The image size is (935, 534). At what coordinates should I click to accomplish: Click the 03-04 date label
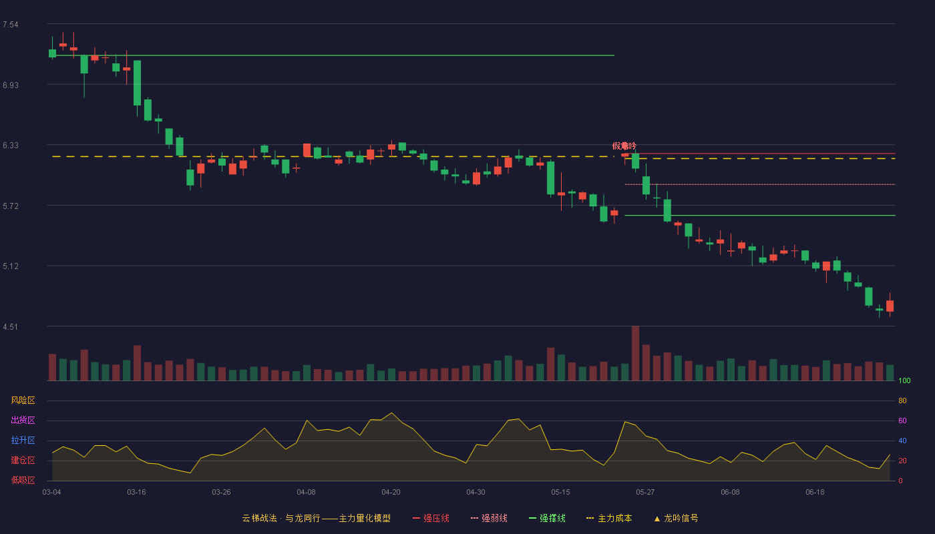(51, 492)
